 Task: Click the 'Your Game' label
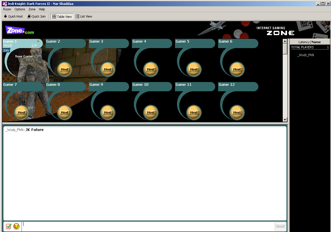click(x=24, y=56)
